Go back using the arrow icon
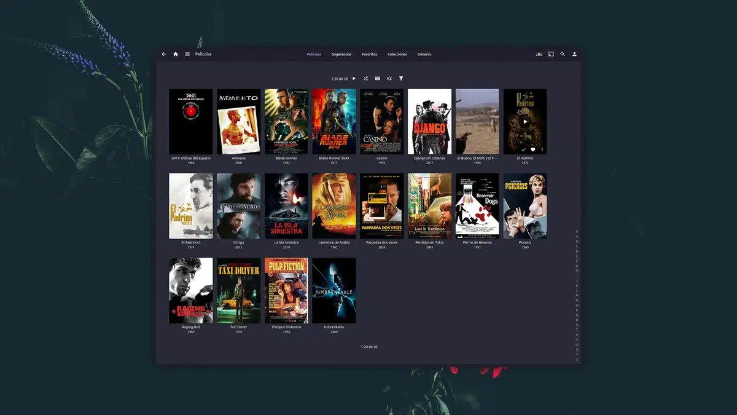 click(164, 54)
